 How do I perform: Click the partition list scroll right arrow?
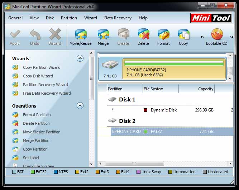click(x=230, y=163)
